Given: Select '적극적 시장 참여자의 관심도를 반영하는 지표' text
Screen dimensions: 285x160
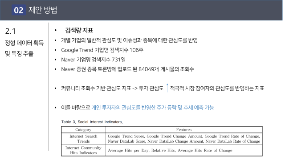Looking at the screenshot, I should point(217,88).
